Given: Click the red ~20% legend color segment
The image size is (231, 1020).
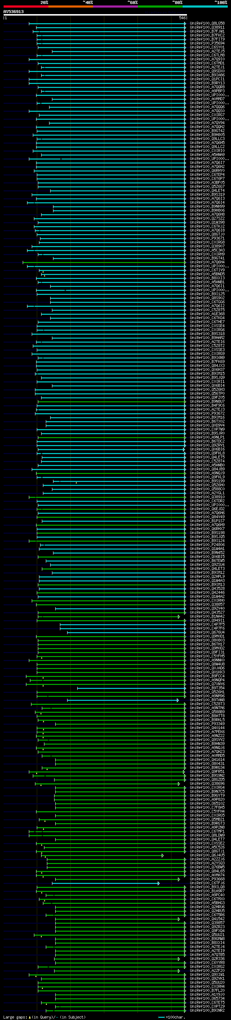Looking at the screenshot, I should pos(26,7).
